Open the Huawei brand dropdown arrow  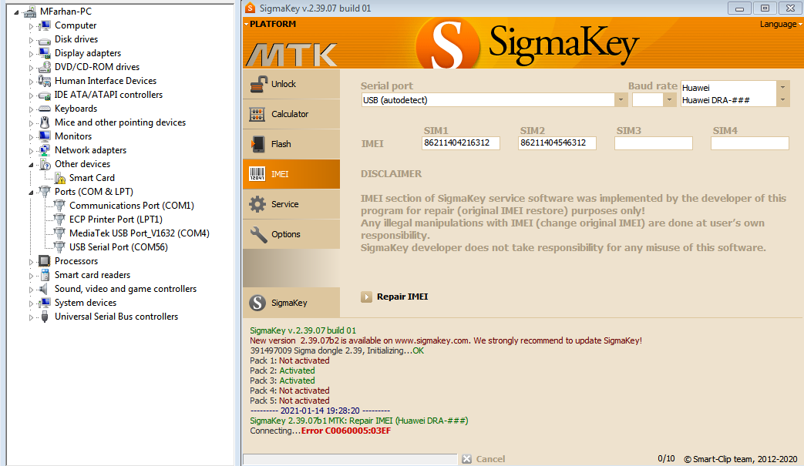point(782,87)
